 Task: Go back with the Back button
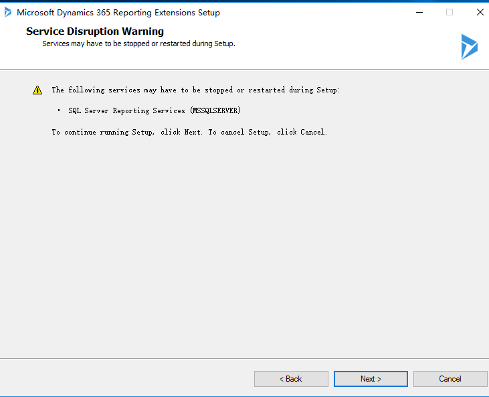(x=291, y=378)
